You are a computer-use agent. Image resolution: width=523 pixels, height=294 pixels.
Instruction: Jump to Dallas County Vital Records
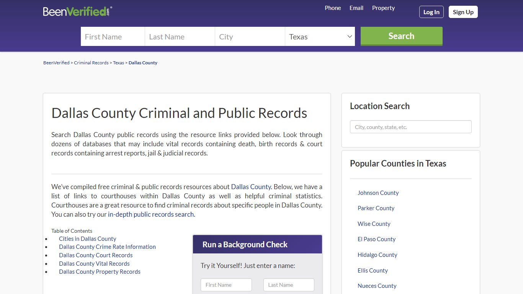coord(94,264)
